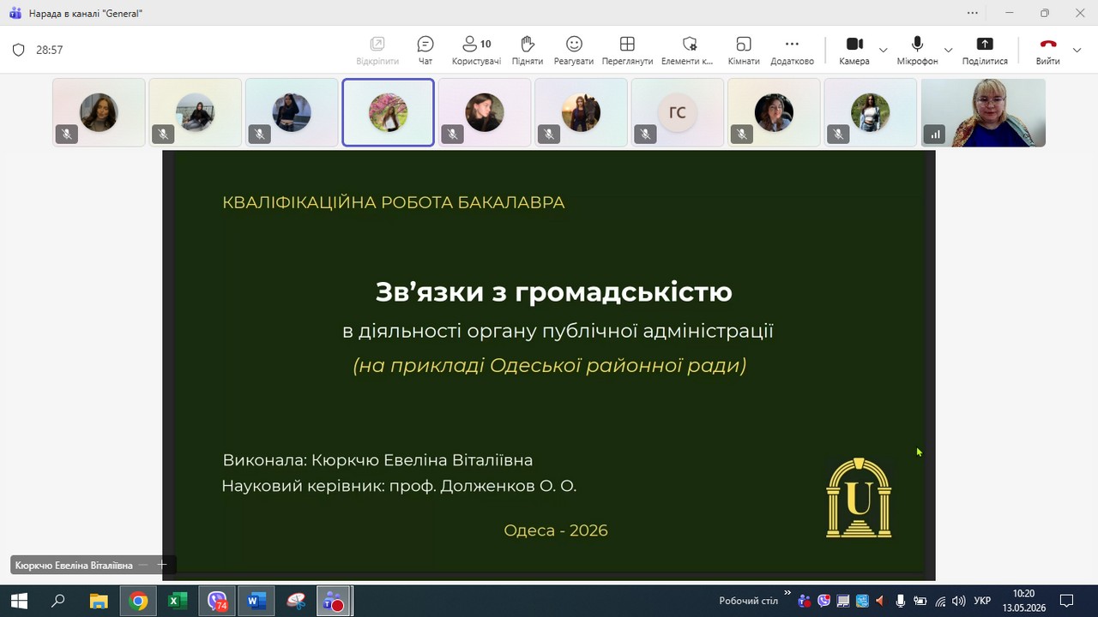1098x617 pixels.
Task: Toggle the Мікрофон mute state
Action: pyautogui.click(x=917, y=51)
